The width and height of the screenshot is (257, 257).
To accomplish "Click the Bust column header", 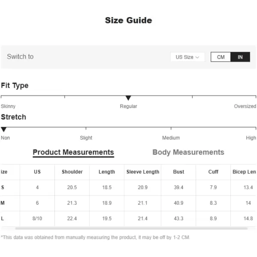I will click(x=179, y=172).
